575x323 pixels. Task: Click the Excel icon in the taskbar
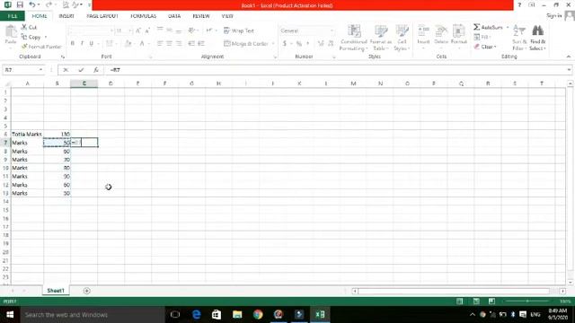click(x=320, y=315)
